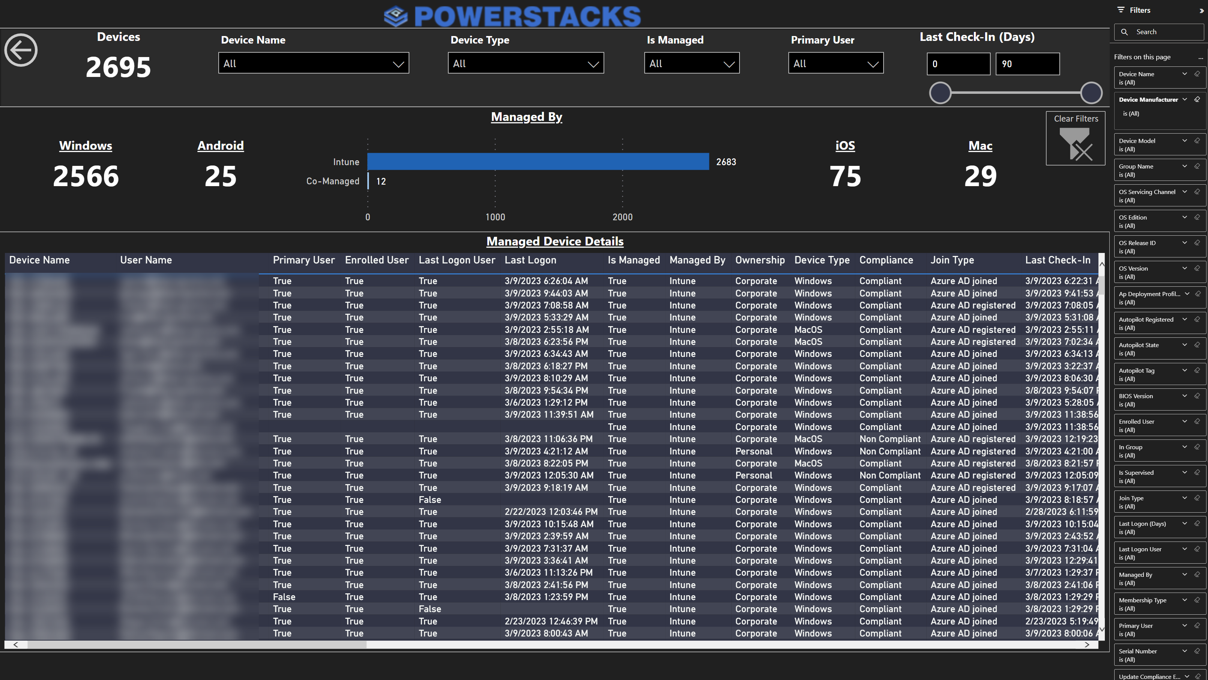
Task: Click the Filters pane Search box
Action: (1158, 32)
